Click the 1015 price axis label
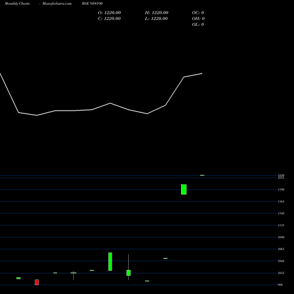 pyautogui.click(x=281, y=273)
